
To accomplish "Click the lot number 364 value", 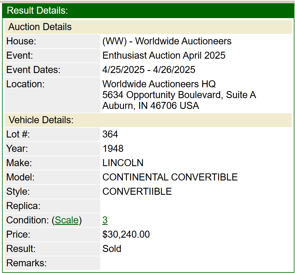I will pyautogui.click(x=110, y=134).
